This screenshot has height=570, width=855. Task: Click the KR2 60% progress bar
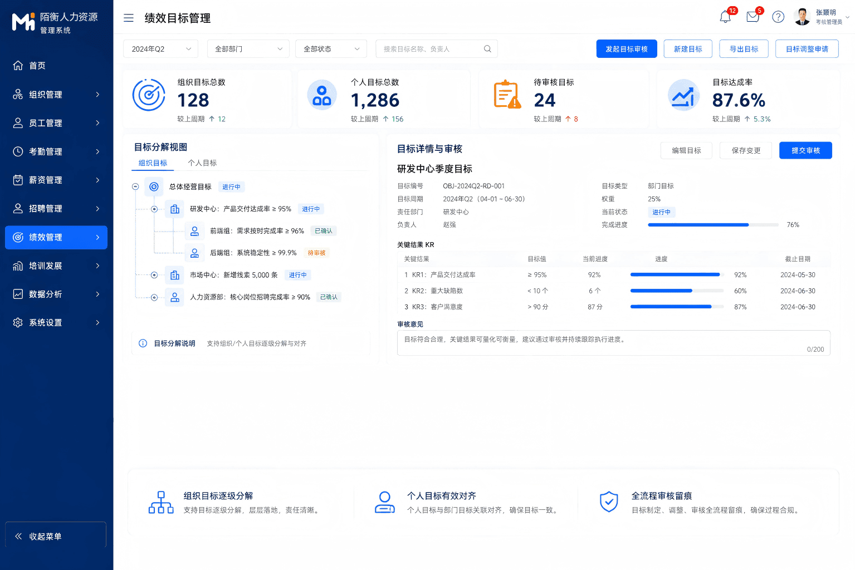click(677, 291)
